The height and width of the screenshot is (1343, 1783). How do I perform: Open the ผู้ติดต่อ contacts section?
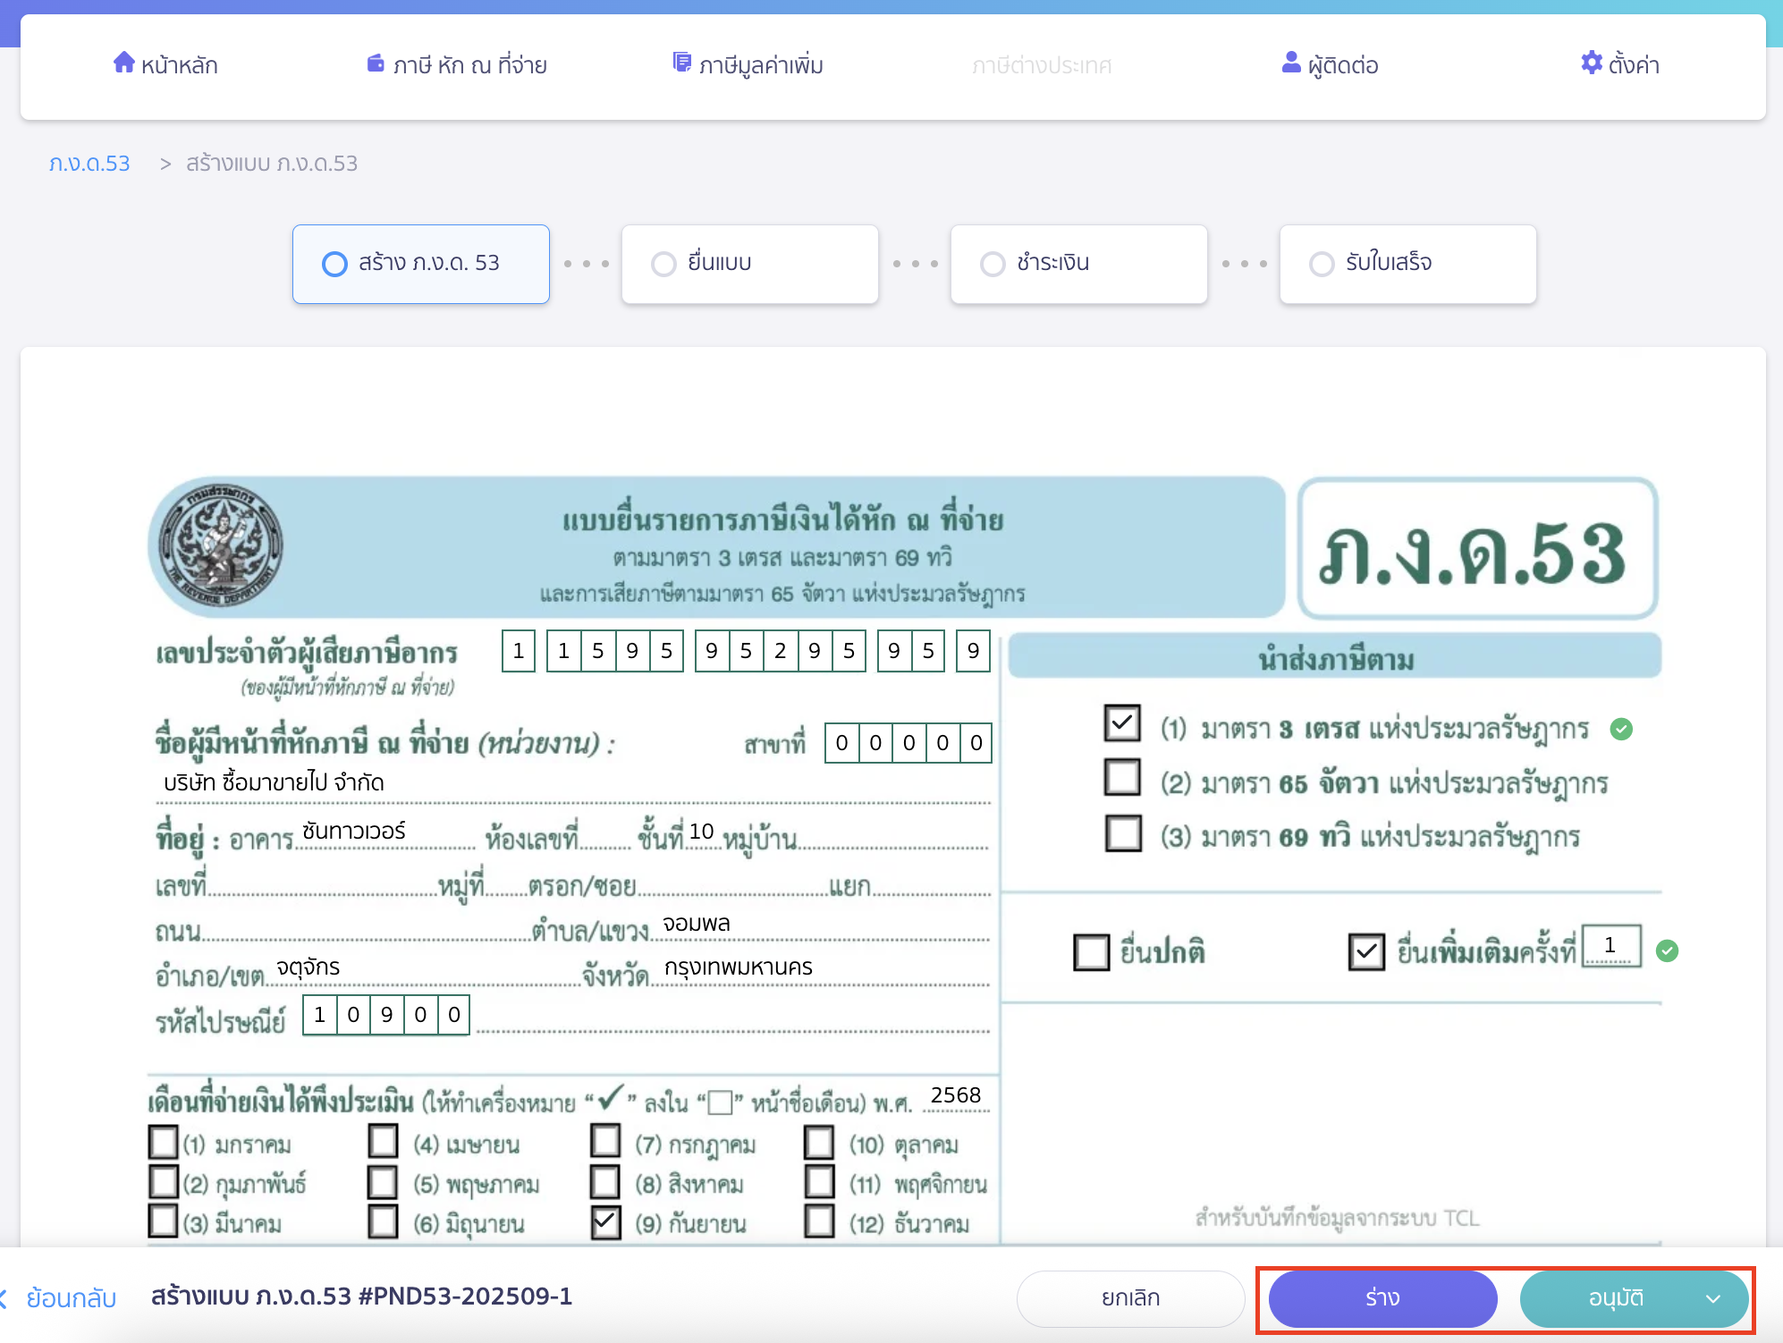1331,63
